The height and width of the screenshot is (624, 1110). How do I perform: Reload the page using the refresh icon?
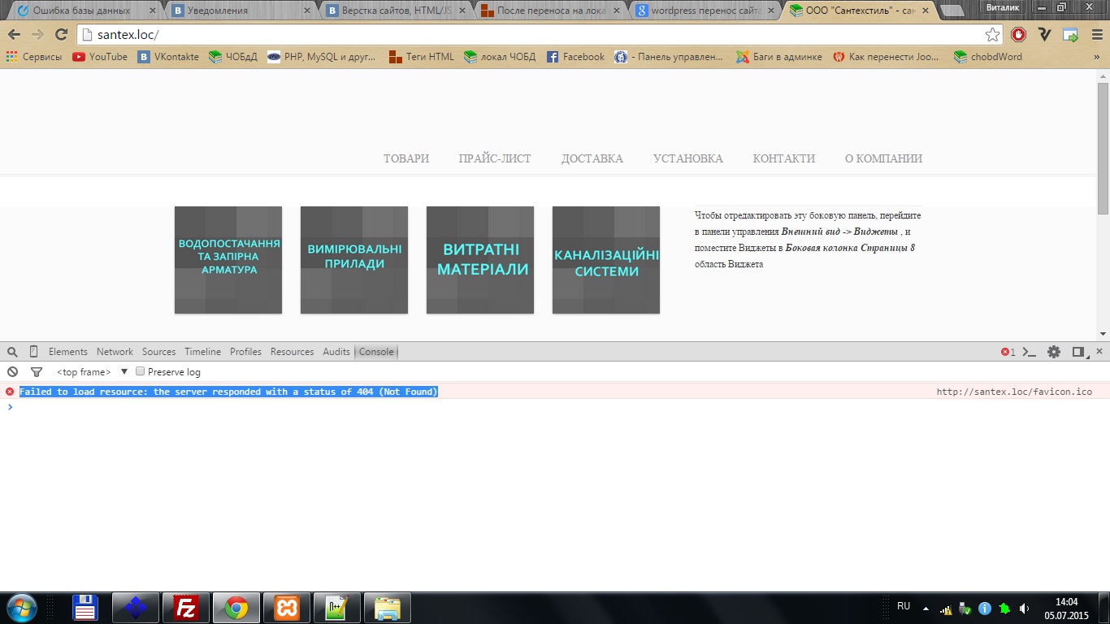[61, 35]
